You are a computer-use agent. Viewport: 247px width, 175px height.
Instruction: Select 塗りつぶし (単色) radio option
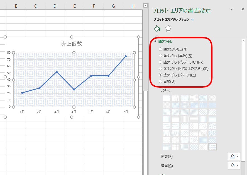pyautogui.click(x=160, y=56)
